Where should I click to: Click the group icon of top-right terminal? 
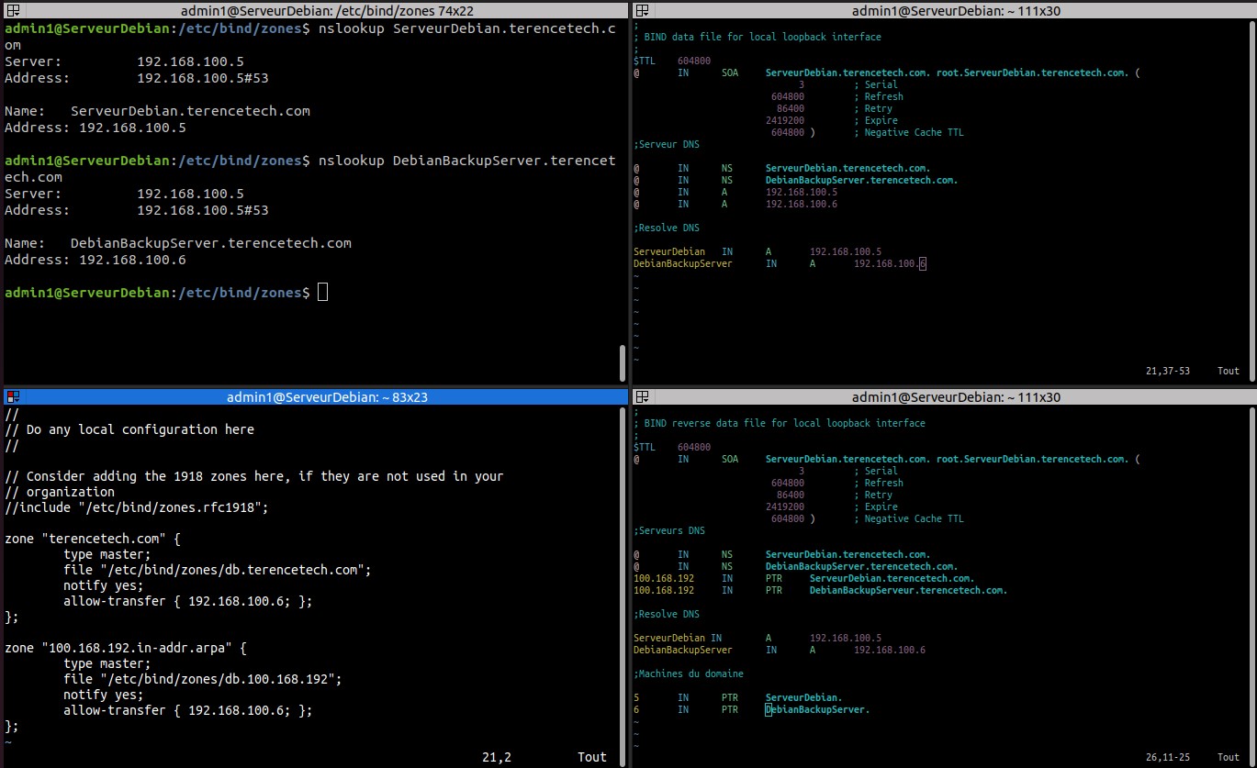642,10
